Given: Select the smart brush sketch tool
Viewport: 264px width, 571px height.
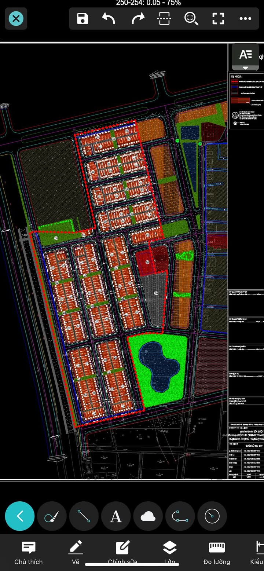Looking at the screenshot, I should tap(52, 516).
